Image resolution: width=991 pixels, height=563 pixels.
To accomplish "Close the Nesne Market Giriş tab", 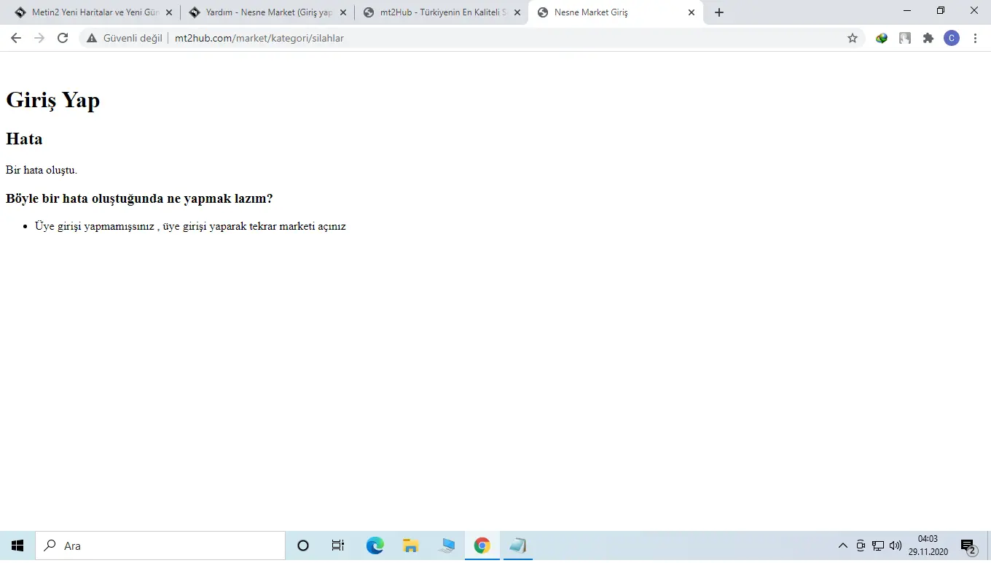I will [x=692, y=12].
